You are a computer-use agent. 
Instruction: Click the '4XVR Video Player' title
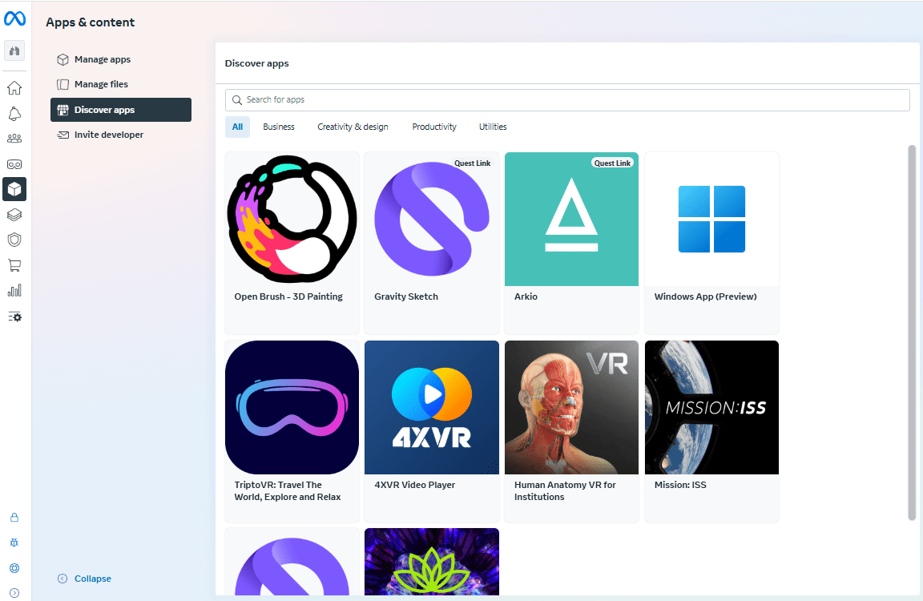point(414,485)
